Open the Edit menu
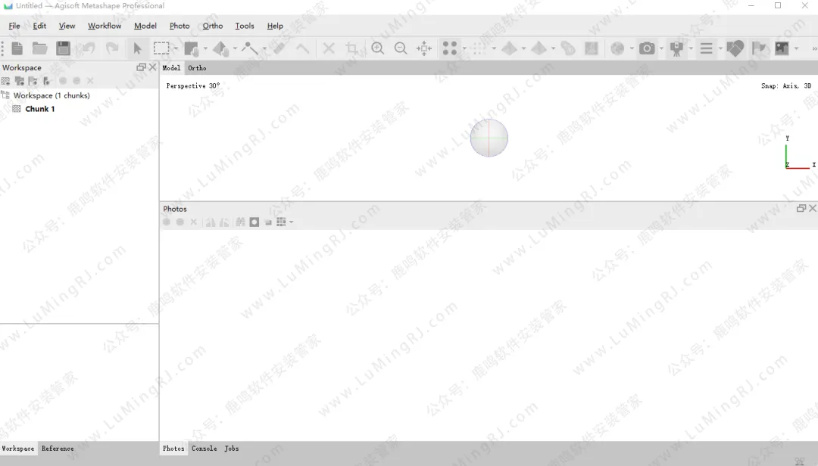The width and height of the screenshot is (818, 466). pos(39,26)
